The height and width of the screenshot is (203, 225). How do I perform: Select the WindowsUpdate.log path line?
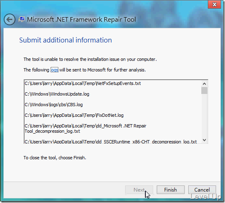(57, 94)
